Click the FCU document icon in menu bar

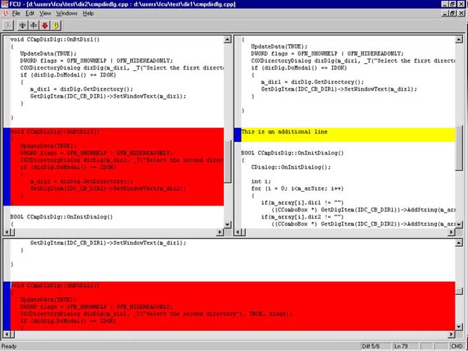pyautogui.click(x=5, y=13)
